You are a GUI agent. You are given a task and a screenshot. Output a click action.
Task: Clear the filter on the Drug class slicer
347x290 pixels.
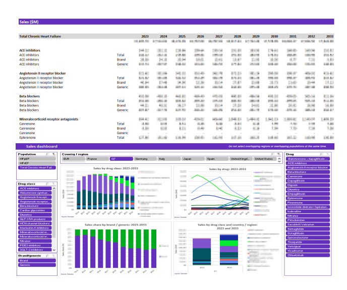coord(53,184)
